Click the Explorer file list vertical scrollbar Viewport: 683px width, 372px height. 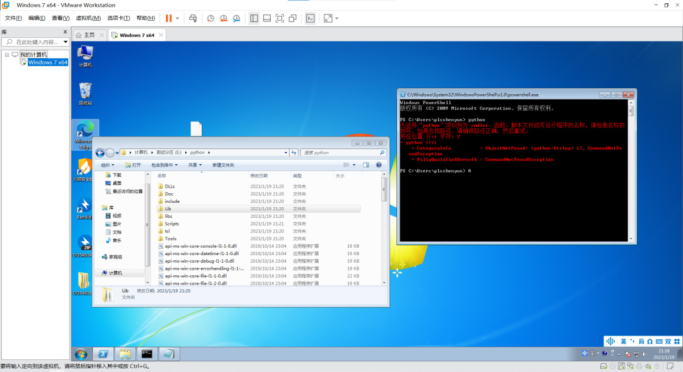(x=384, y=189)
